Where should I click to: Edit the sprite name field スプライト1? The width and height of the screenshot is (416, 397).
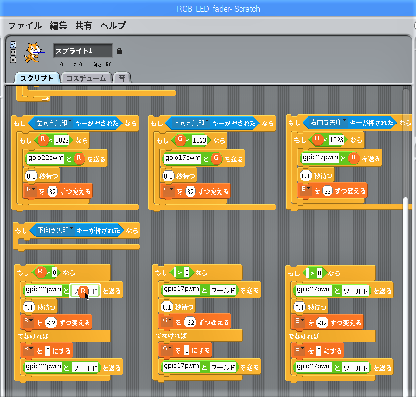pyautogui.click(x=83, y=50)
